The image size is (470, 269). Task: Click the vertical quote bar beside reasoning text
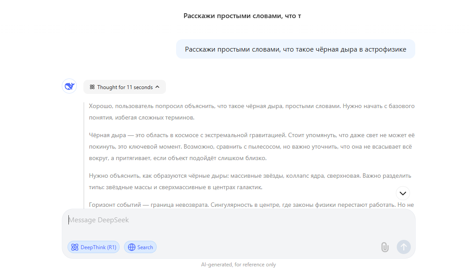pyautogui.click(x=84, y=154)
